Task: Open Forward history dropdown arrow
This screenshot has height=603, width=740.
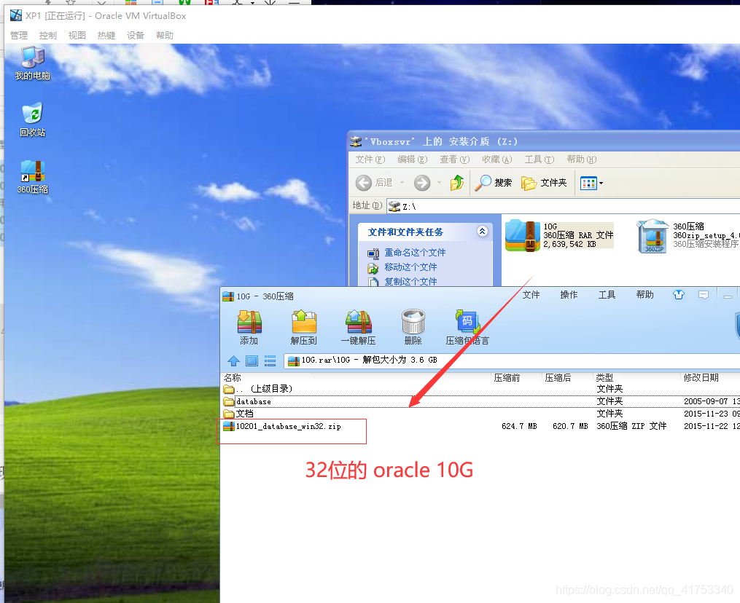Action: pos(439,183)
